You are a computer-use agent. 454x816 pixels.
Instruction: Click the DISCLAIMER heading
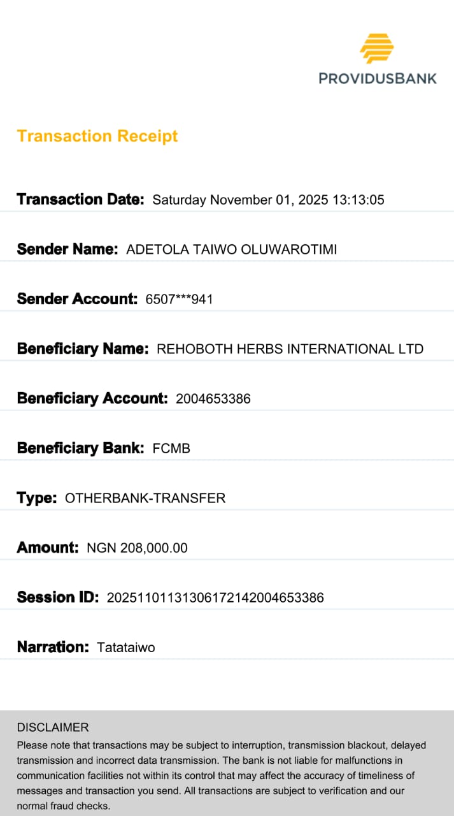click(53, 727)
